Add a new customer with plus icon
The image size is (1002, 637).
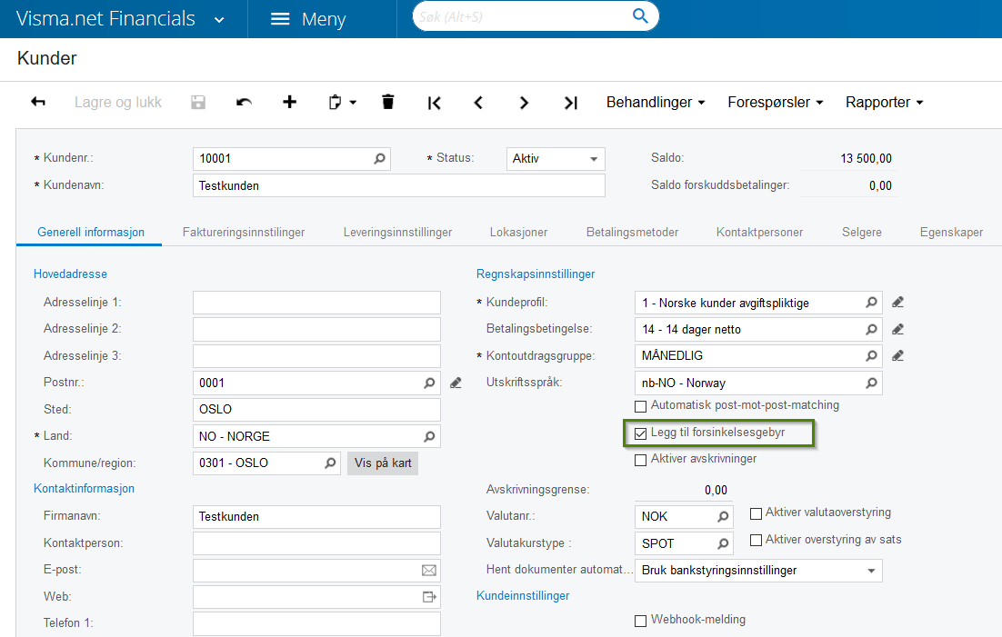[x=289, y=102]
